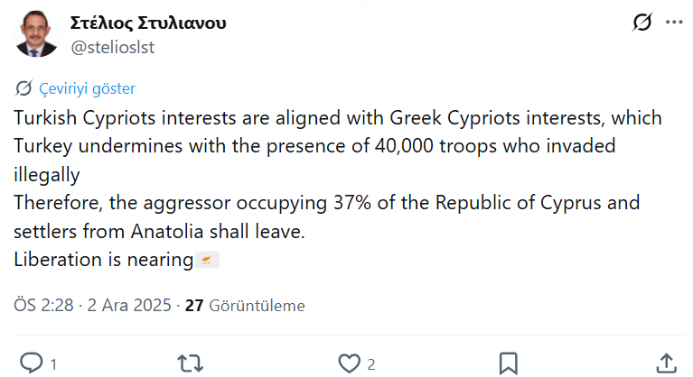Open Grok actions icon at top right

643,23
